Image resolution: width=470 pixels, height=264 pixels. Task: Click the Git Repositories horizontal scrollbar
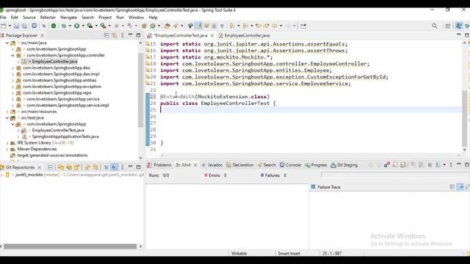(x=70, y=246)
